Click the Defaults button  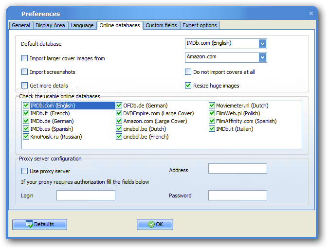40,224
